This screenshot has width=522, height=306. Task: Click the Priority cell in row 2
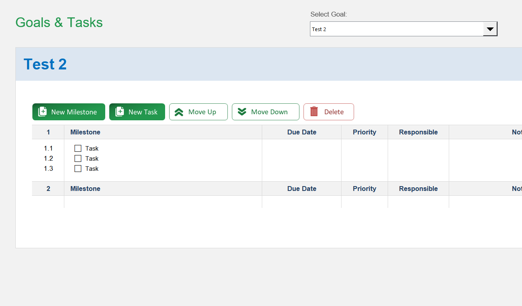coord(364,189)
